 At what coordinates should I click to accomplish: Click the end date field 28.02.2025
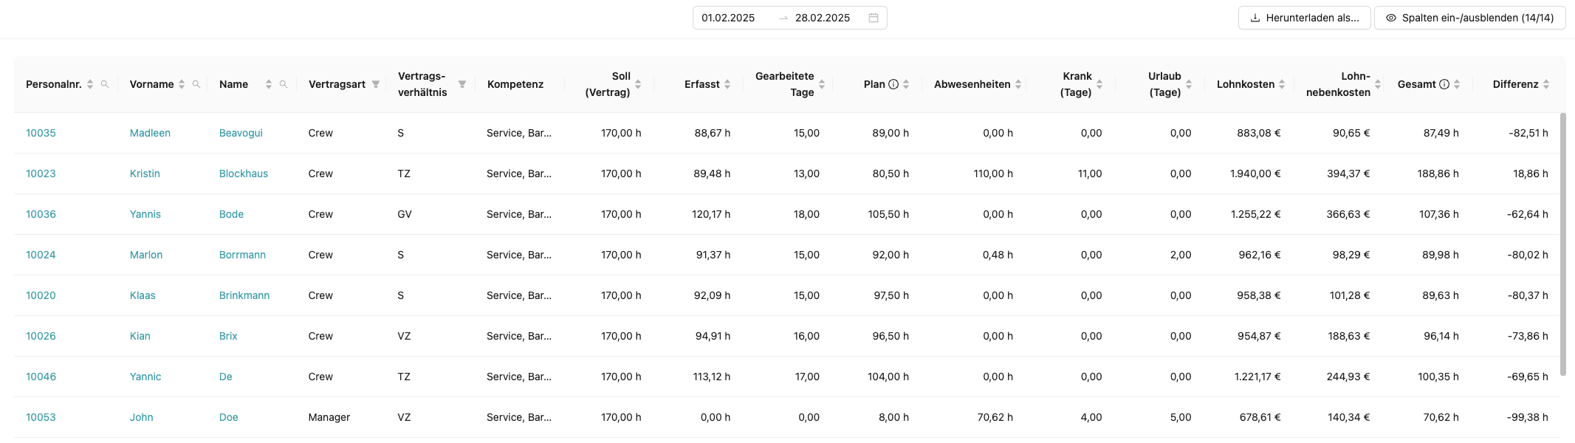pos(823,18)
